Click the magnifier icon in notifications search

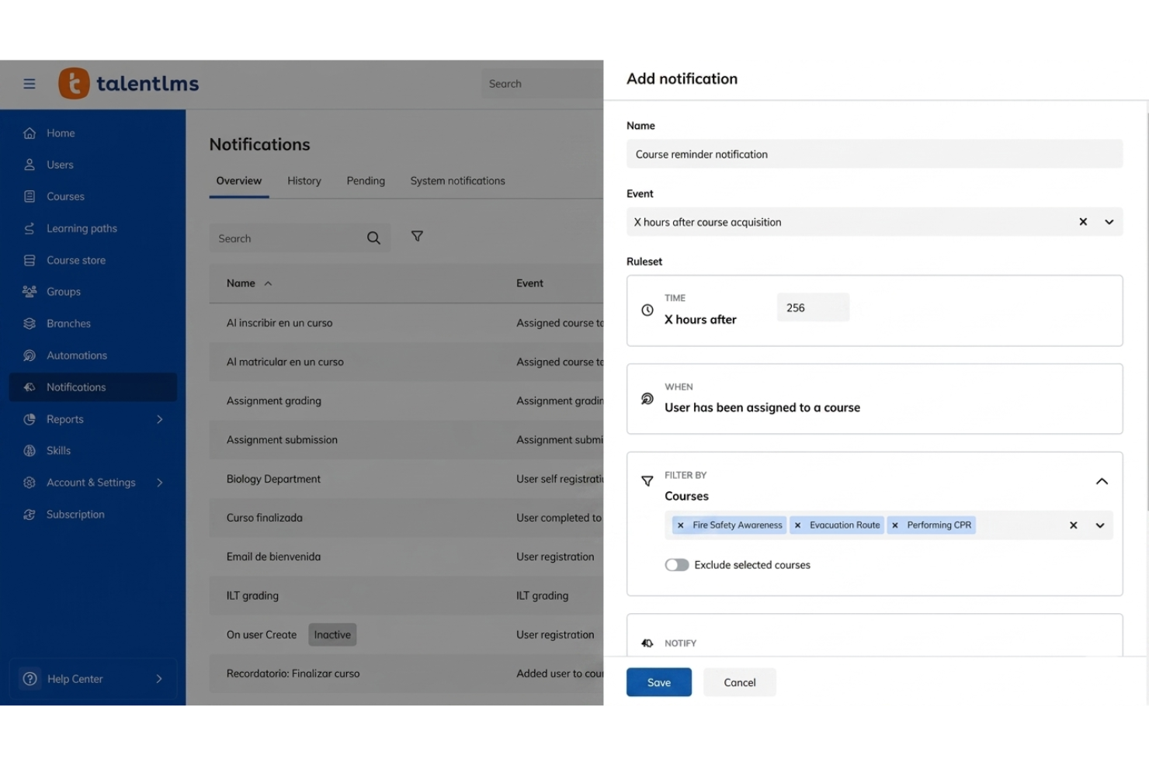pyautogui.click(x=373, y=238)
